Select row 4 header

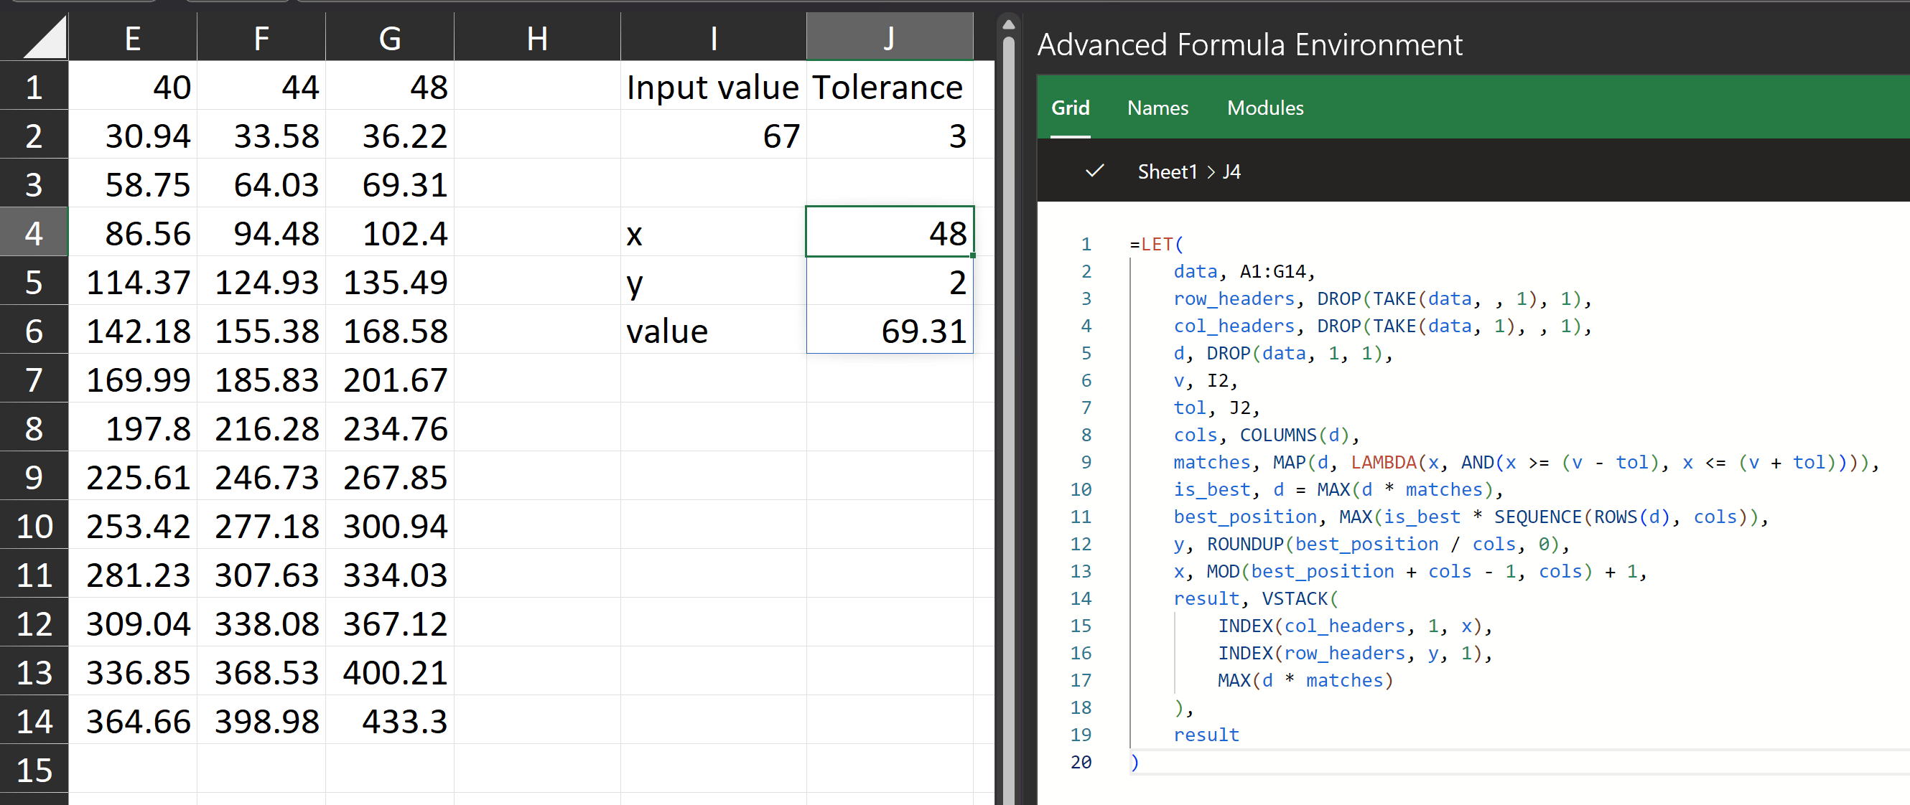(x=34, y=233)
